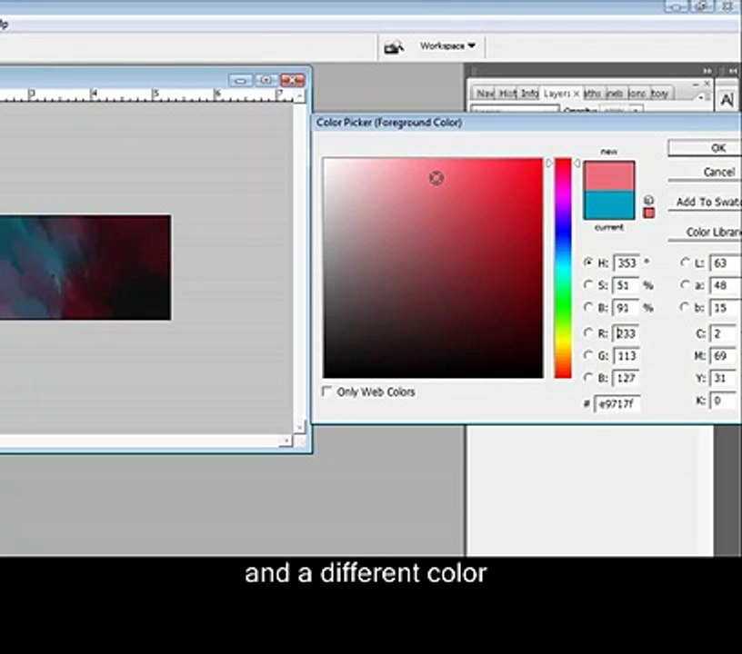Switch to the History tab
This screenshot has height=654, width=742.
point(659,94)
